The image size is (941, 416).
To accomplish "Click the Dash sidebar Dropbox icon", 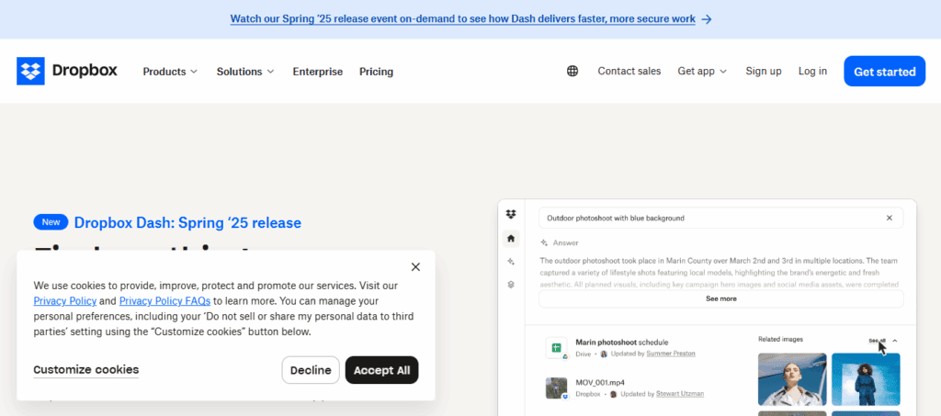I will click(511, 215).
